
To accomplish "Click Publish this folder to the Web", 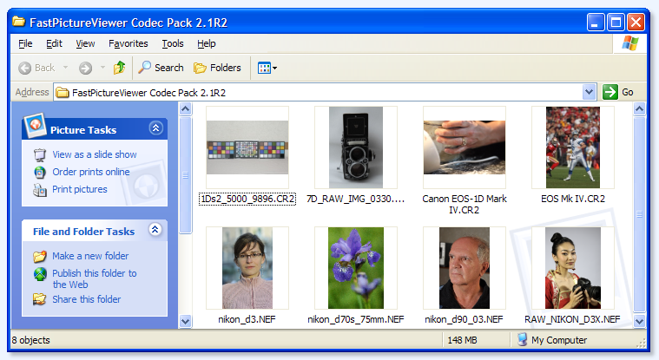I will click(x=94, y=278).
